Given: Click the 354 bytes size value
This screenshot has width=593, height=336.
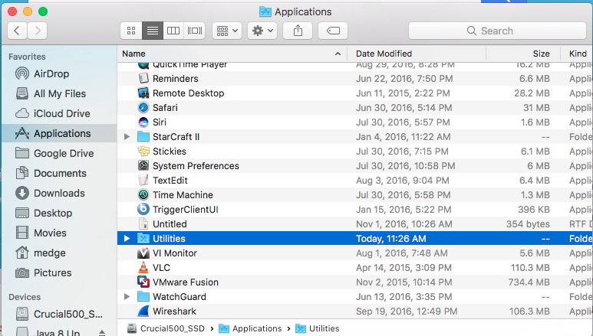Looking at the screenshot, I should 528,224.
